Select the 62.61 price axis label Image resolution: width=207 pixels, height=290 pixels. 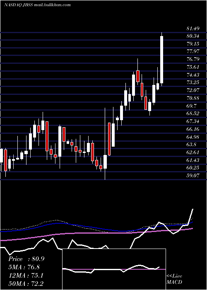(193, 152)
